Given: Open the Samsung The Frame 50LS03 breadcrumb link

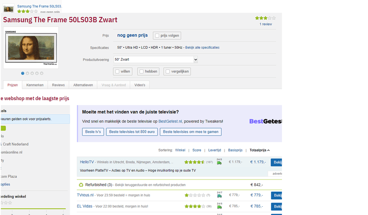Looking at the screenshot, I should (x=40, y=6).
